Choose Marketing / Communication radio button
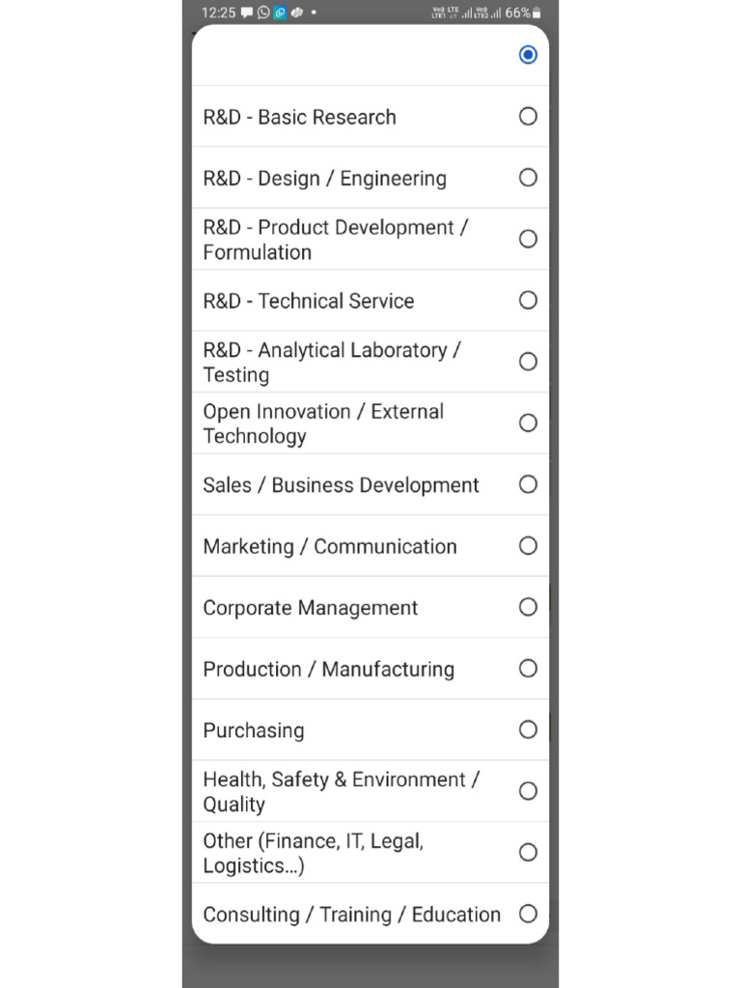741x988 pixels. pyautogui.click(x=528, y=546)
